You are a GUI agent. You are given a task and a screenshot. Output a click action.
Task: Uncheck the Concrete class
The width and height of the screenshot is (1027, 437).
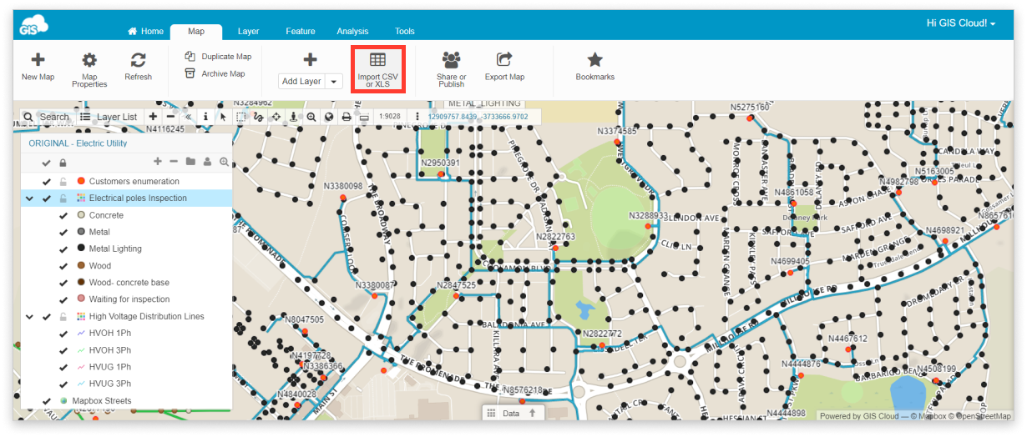(x=63, y=215)
